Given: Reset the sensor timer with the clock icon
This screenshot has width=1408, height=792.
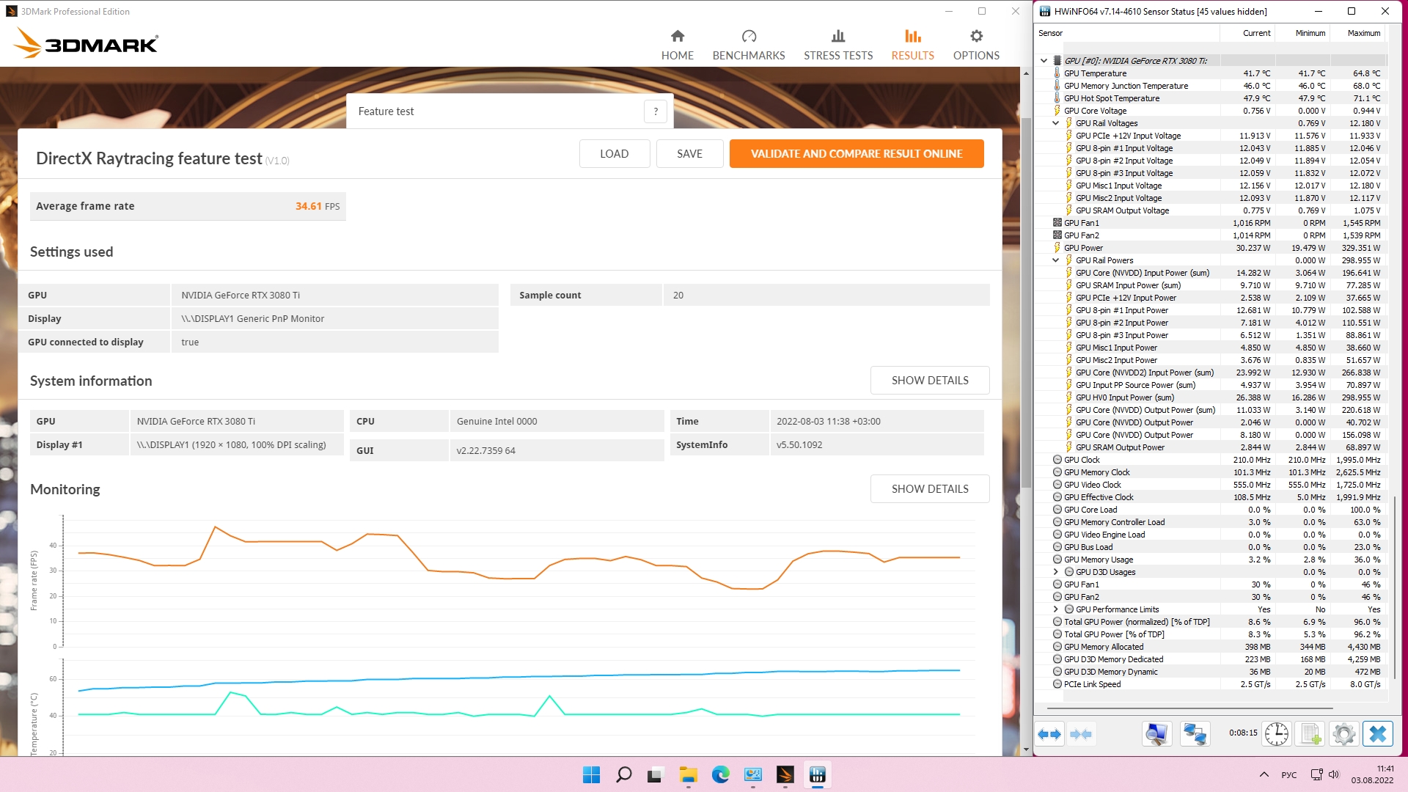Looking at the screenshot, I should (x=1276, y=734).
